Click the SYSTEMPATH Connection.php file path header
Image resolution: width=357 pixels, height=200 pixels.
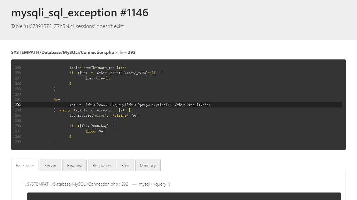(x=62, y=52)
